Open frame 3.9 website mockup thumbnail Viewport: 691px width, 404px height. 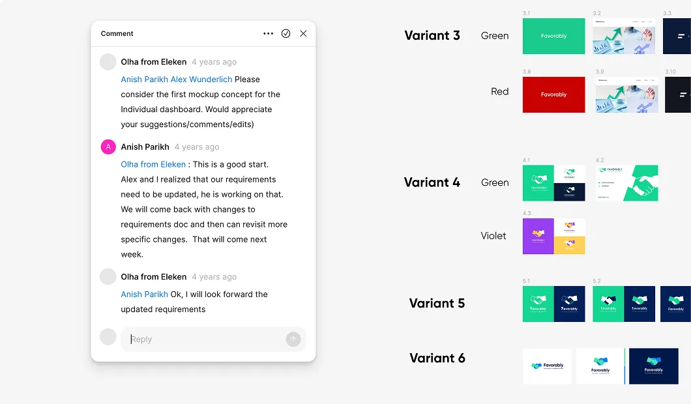(x=626, y=94)
